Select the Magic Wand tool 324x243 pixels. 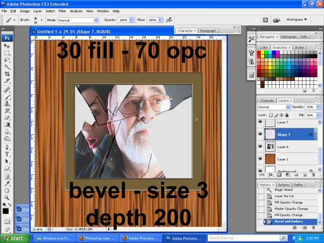point(7,67)
